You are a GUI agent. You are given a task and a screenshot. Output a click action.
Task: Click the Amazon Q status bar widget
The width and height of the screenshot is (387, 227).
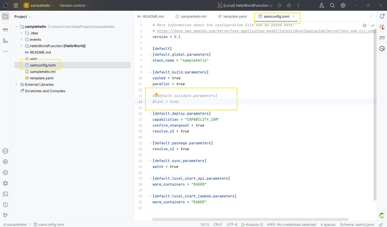[252, 224]
